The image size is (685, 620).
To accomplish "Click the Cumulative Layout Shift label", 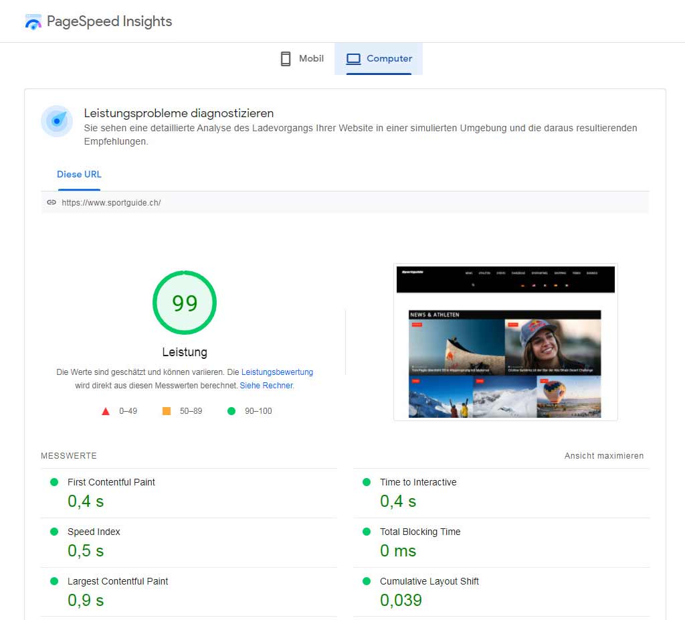I will pos(429,581).
